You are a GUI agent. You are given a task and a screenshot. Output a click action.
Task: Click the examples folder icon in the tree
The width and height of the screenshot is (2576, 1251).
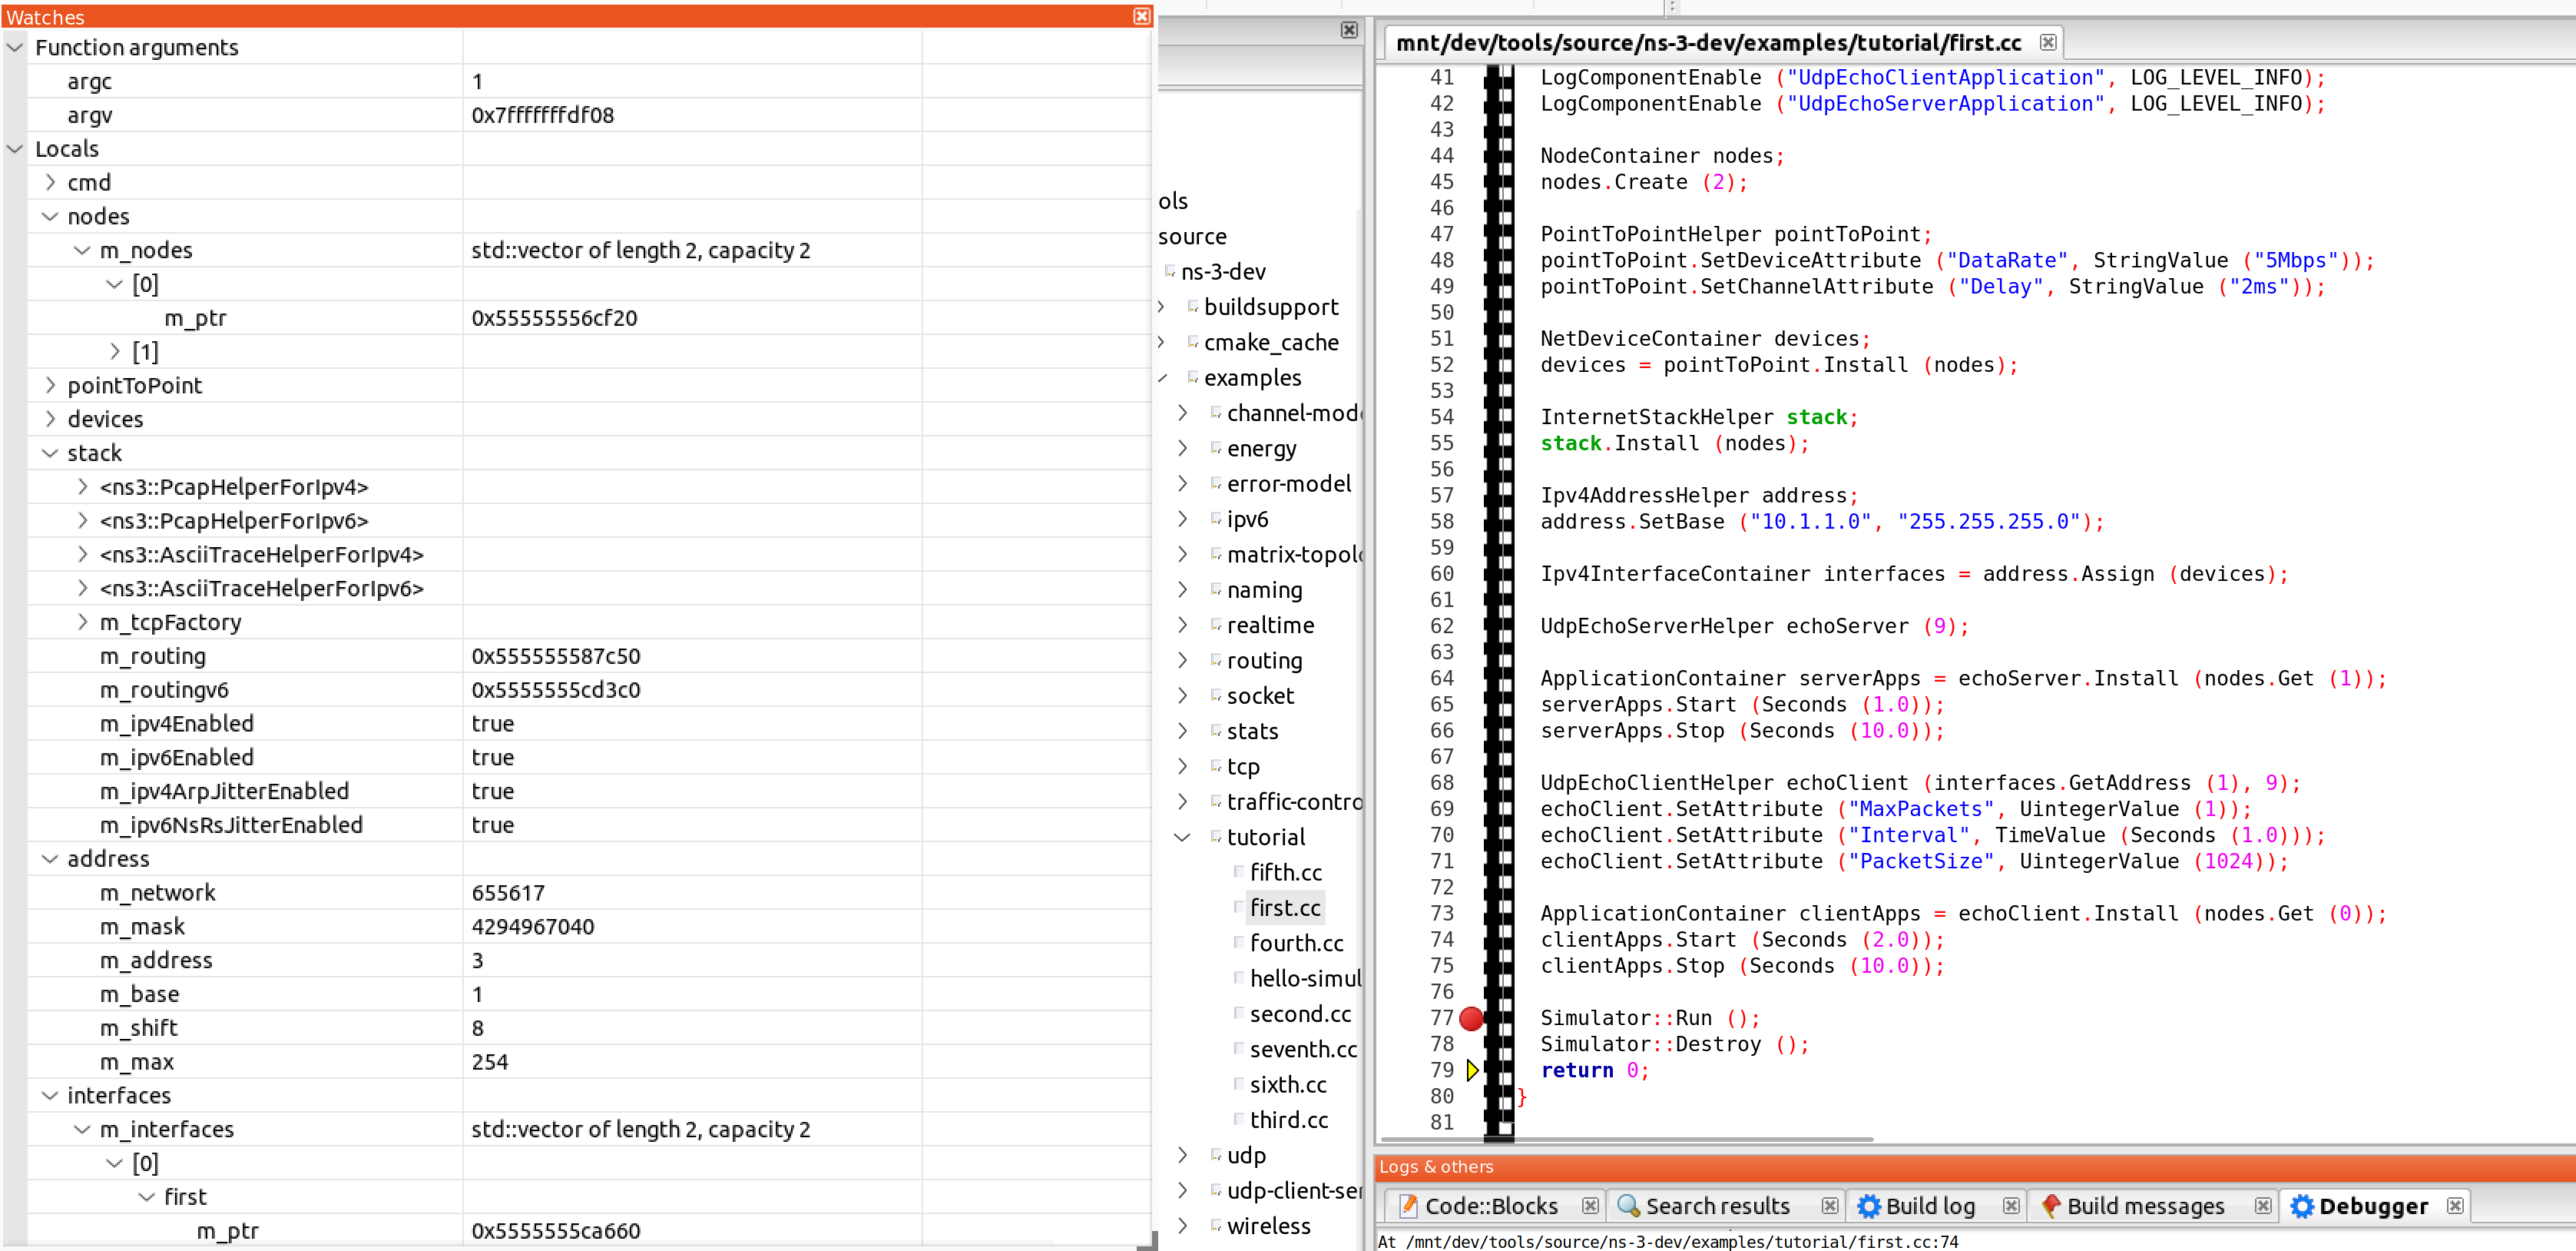[x=1194, y=377]
